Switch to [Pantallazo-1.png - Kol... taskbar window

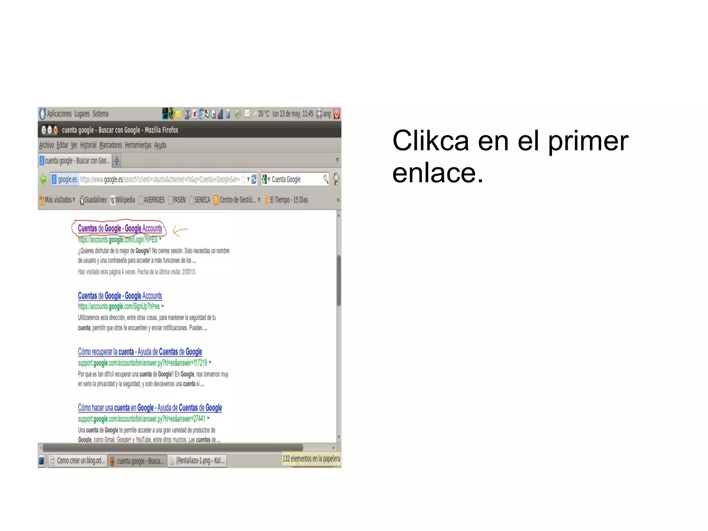(197, 461)
